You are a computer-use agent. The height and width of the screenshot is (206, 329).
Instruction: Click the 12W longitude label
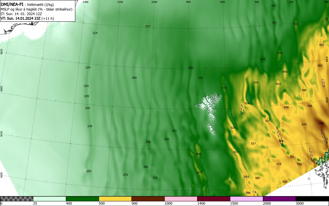[120, 2]
